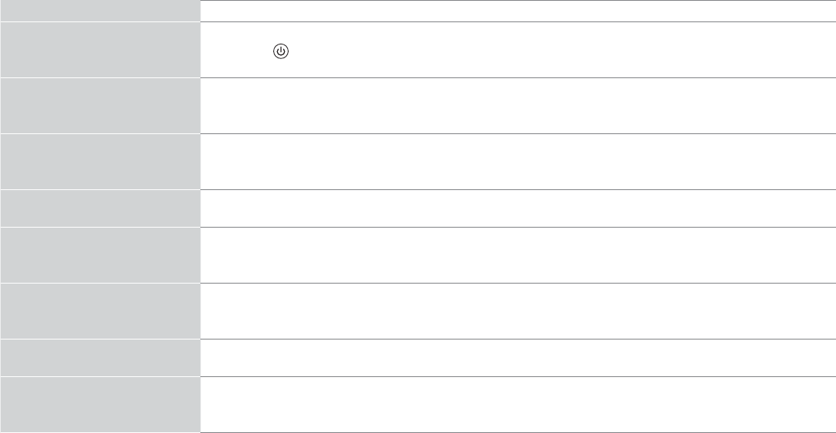Screen dimensions: 836x433
Task: Click the white content cell in the fourth row
Action: tap(518, 162)
